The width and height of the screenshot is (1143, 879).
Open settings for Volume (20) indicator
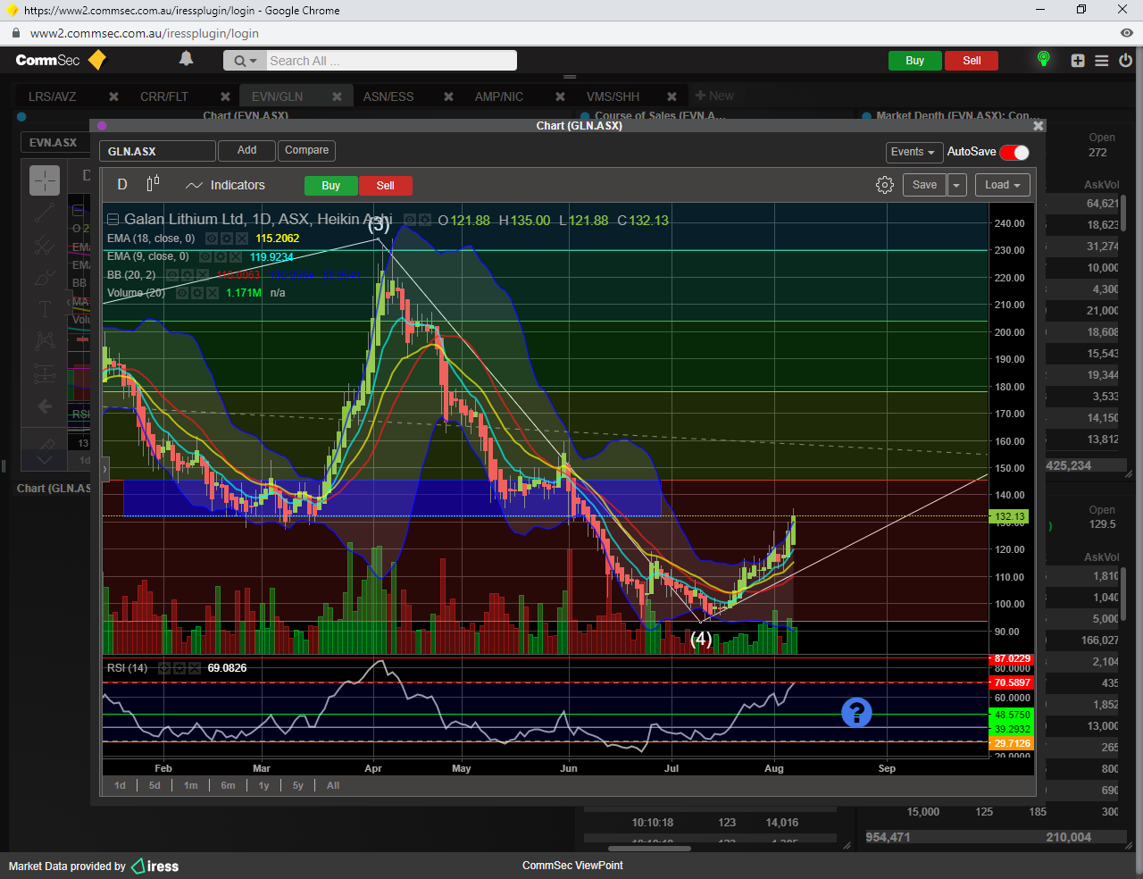[197, 293]
